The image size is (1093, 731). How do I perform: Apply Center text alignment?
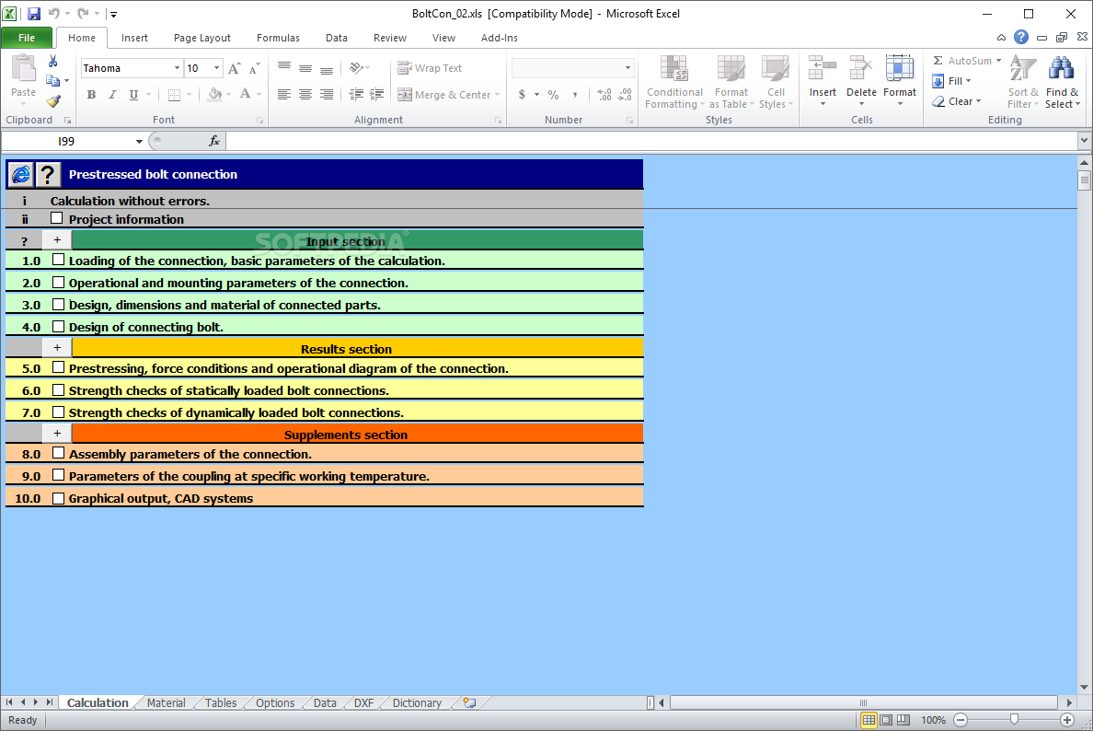[x=305, y=95]
